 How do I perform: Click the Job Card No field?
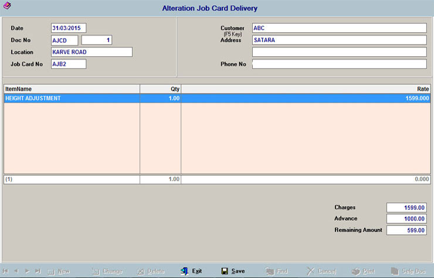(69, 64)
